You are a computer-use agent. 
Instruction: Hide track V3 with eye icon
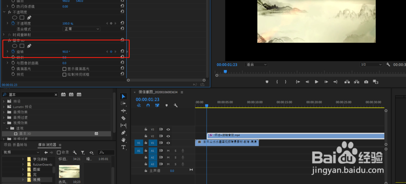tap(168, 129)
